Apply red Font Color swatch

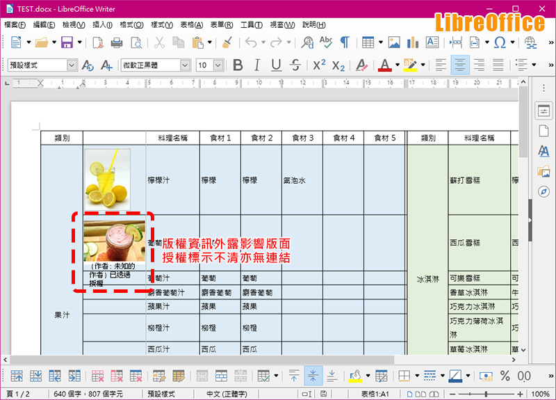coord(385,65)
